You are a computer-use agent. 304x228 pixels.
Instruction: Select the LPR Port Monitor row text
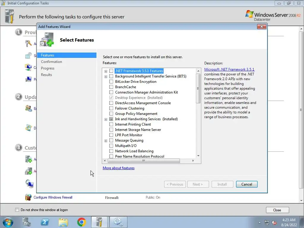pyautogui.click(x=129, y=135)
